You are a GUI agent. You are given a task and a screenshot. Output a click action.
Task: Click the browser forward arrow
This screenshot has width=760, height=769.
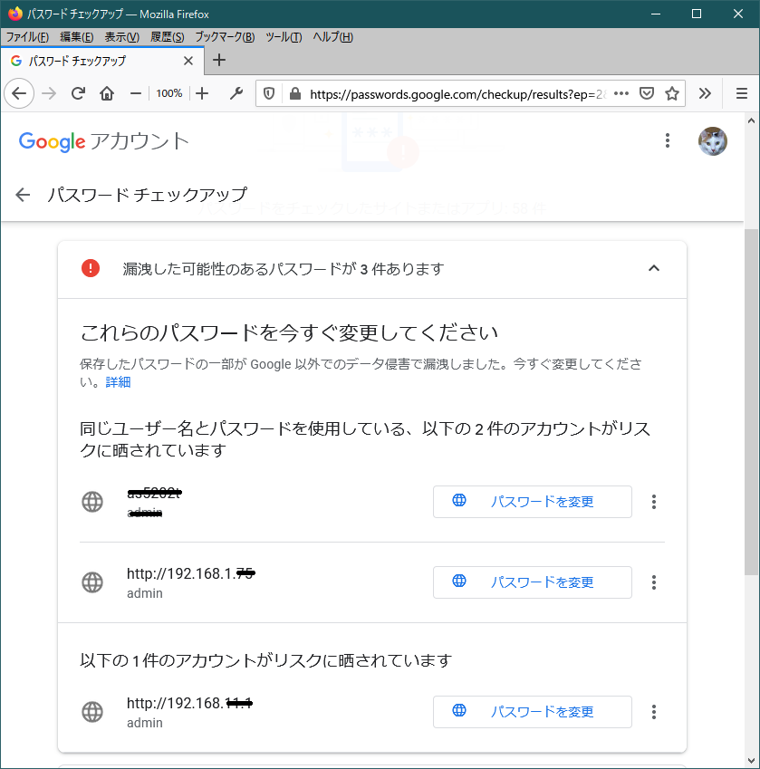(x=49, y=93)
